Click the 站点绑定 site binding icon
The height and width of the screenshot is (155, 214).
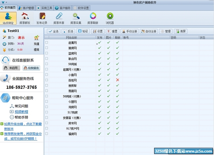pos(8,17)
